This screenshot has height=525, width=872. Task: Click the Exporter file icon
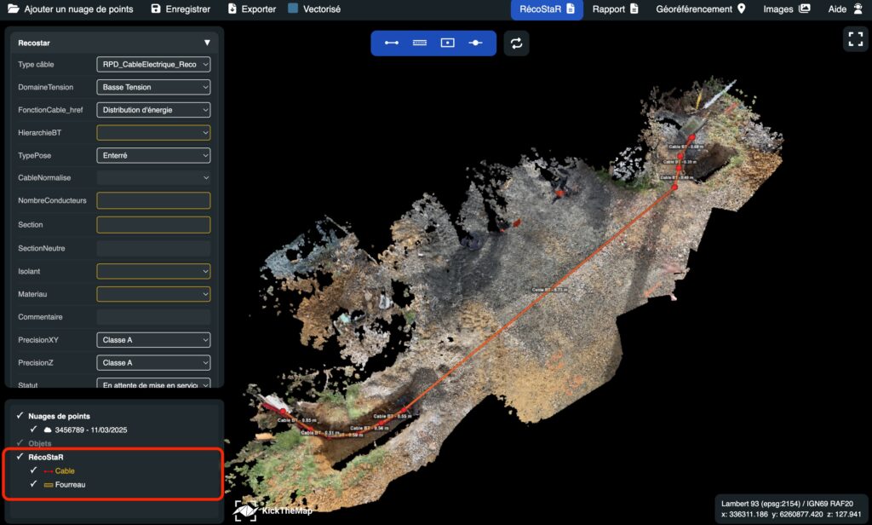(x=232, y=9)
